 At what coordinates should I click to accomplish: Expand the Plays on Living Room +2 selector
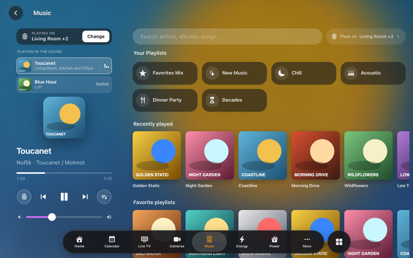click(366, 36)
